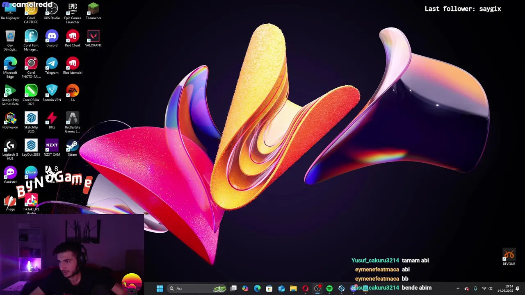The height and width of the screenshot is (295, 525).
Task: Select the Geri Dönüşüm recycle bin
Action: pyautogui.click(x=10, y=40)
